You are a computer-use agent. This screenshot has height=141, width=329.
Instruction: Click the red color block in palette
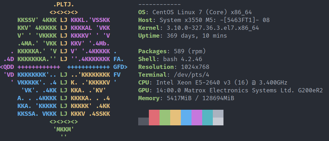tap(154, 118)
